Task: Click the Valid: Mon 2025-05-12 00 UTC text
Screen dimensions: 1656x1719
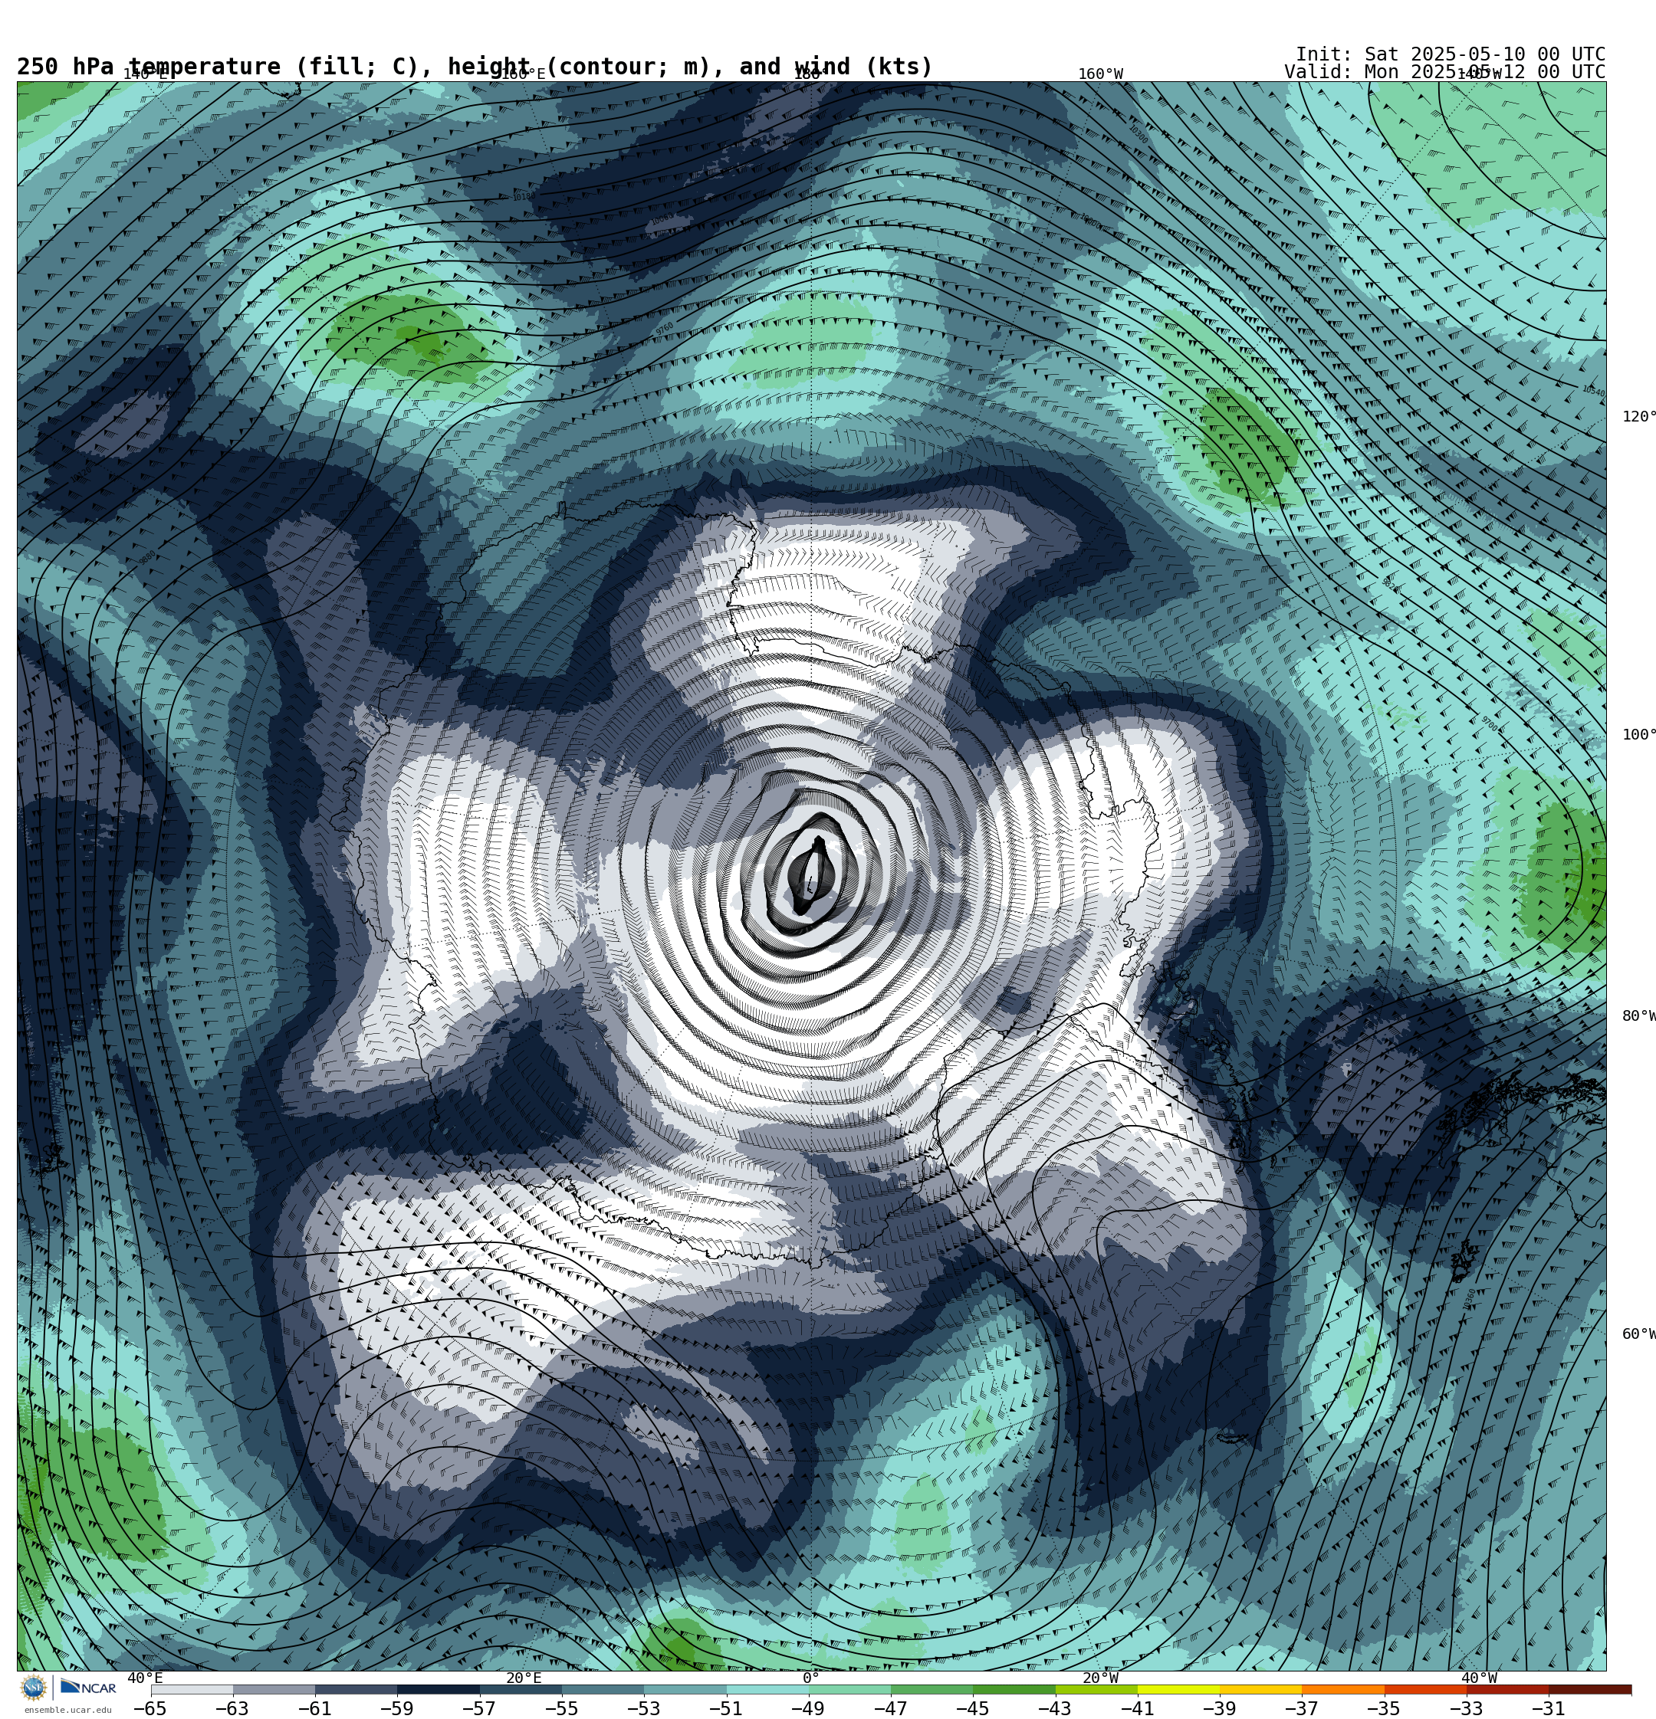Action: pos(1444,72)
